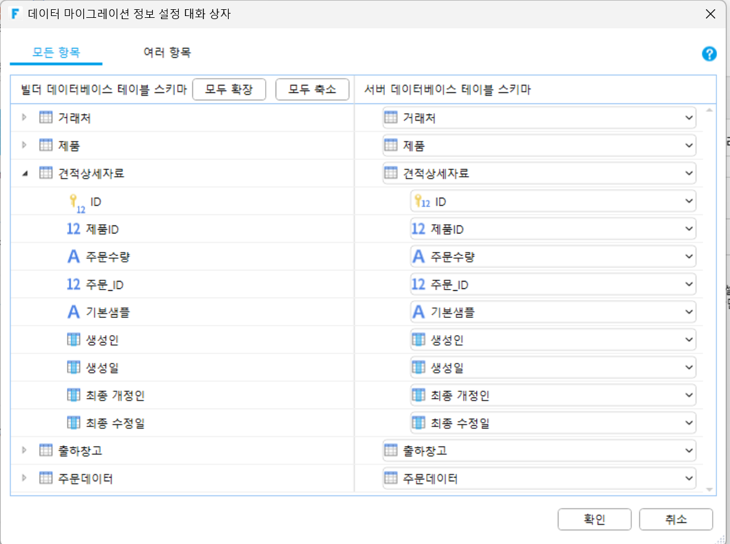Image resolution: width=730 pixels, height=544 pixels.
Task: Expand the 거래처 table node
Action: 24,117
